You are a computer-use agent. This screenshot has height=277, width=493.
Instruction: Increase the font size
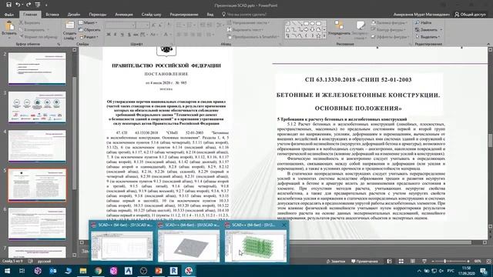(x=153, y=25)
